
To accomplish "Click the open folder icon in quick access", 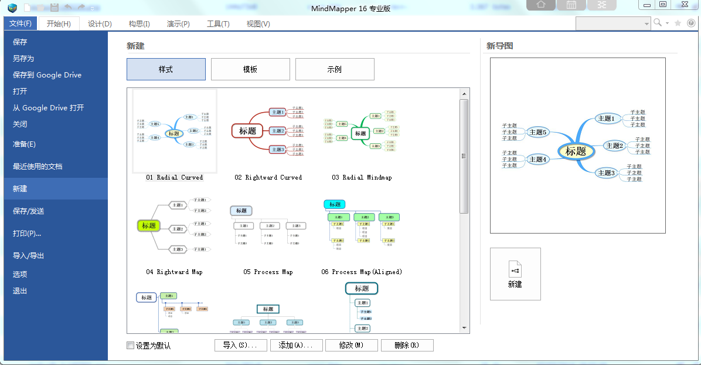I will pyautogui.click(x=40, y=8).
